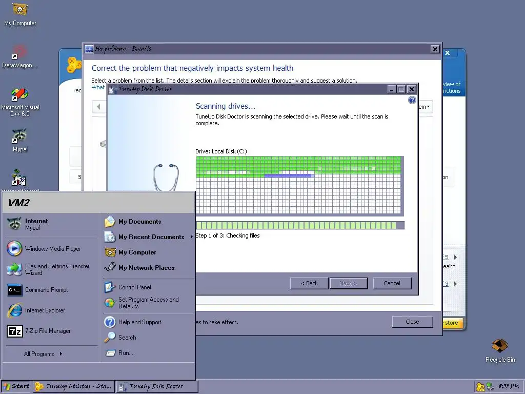The image size is (525, 394).
Task: Click Cancel in Disk Doctor wizard
Action: 392,283
